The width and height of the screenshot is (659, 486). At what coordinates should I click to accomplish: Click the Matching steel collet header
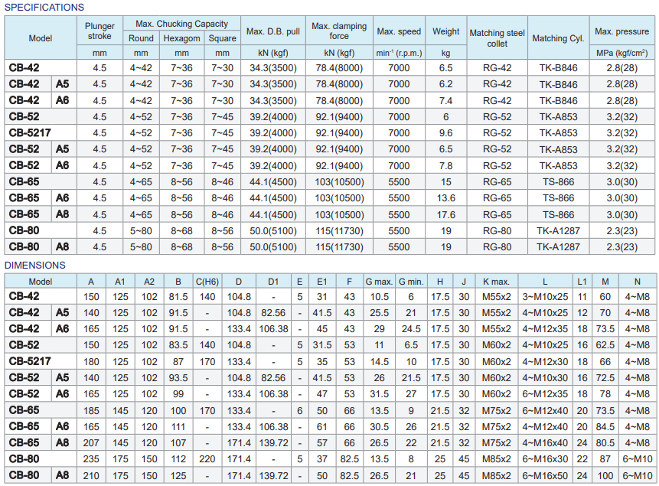(x=497, y=38)
